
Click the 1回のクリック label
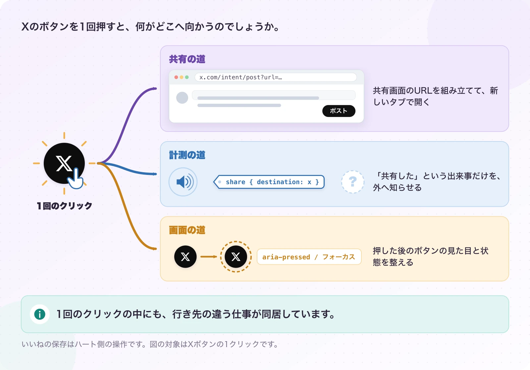[x=64, y=206]
